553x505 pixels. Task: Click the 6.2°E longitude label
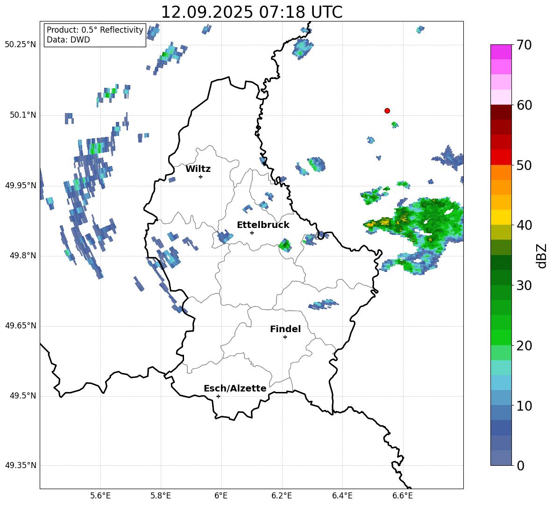tap(282, 496)
